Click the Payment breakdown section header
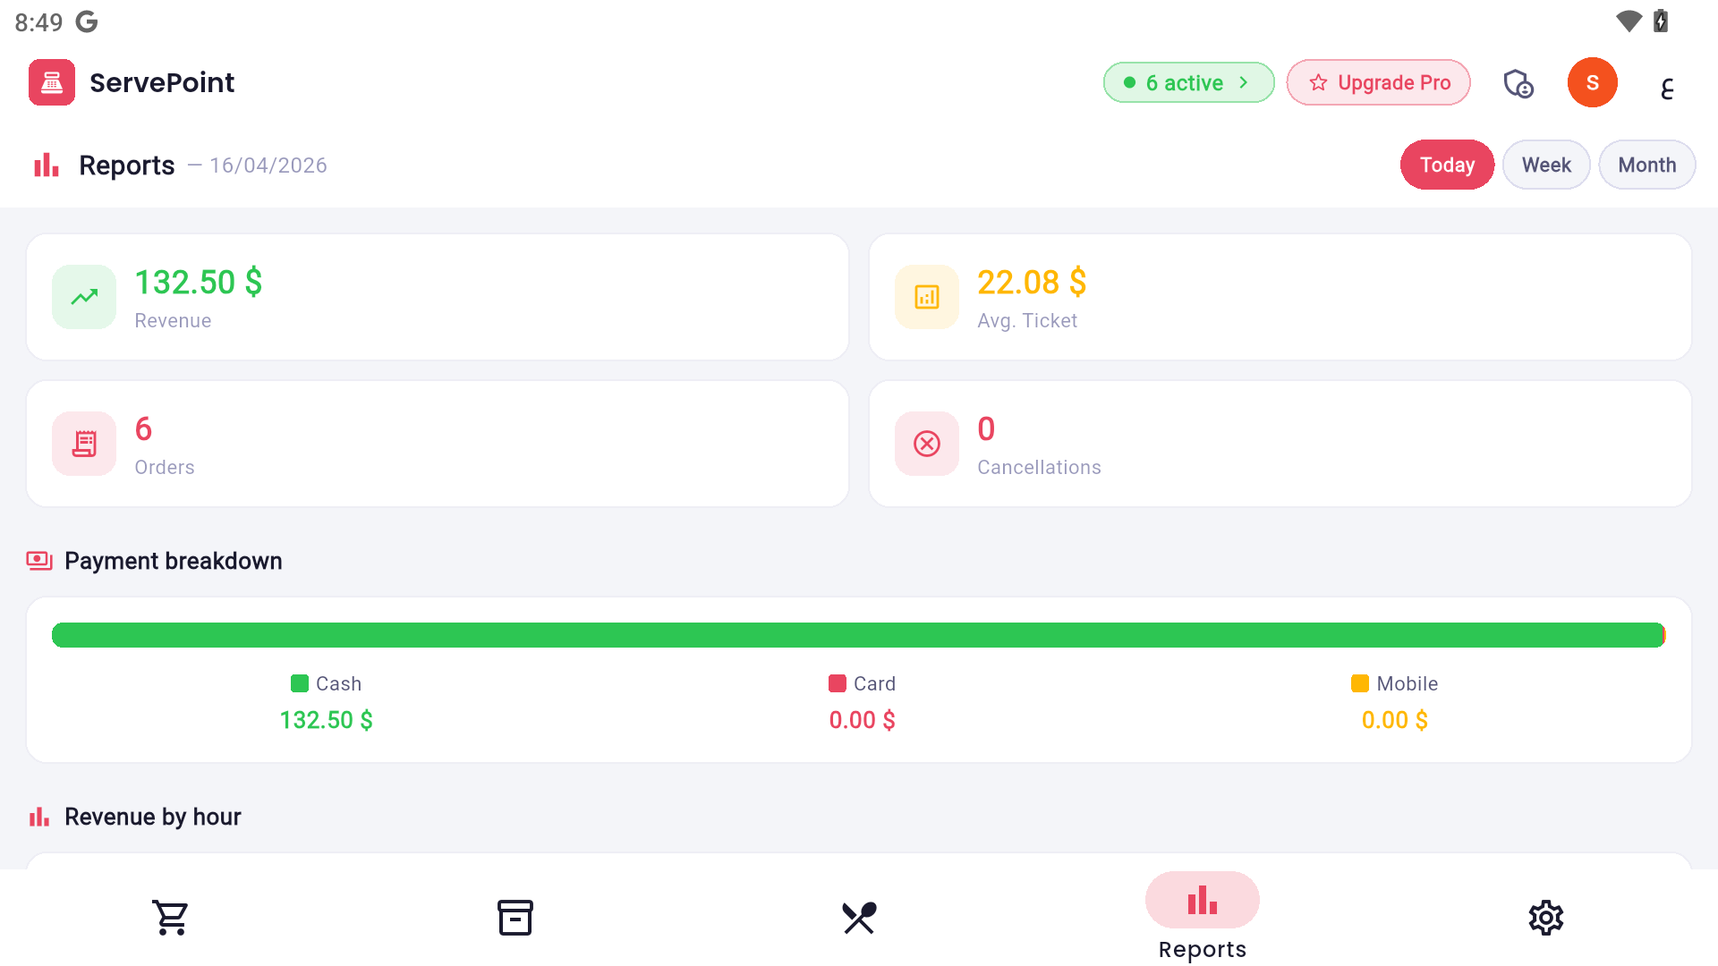The image size is (1718, 966). point(174,561)
